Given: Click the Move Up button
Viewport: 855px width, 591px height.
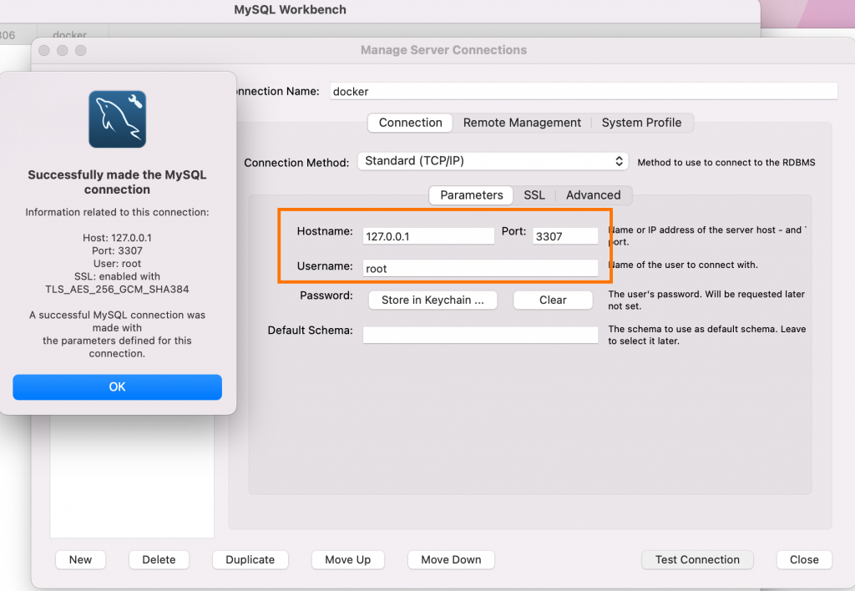Looking at the screenshot, I should pos(348,560).
